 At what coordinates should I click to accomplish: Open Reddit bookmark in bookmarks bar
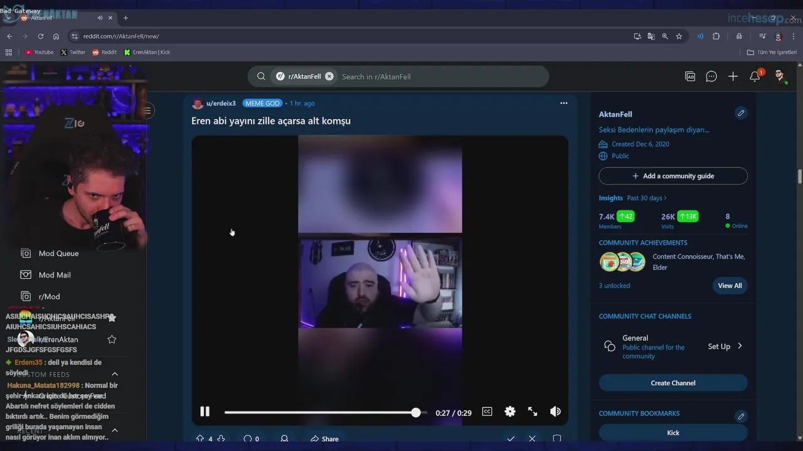104,52
